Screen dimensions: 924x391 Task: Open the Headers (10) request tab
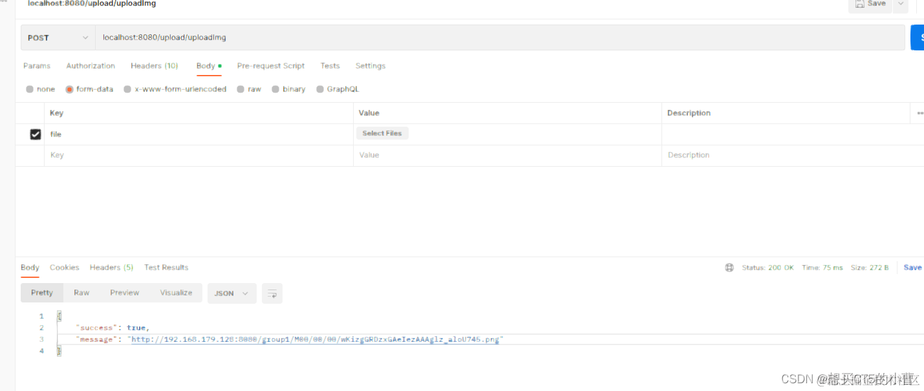155,66
